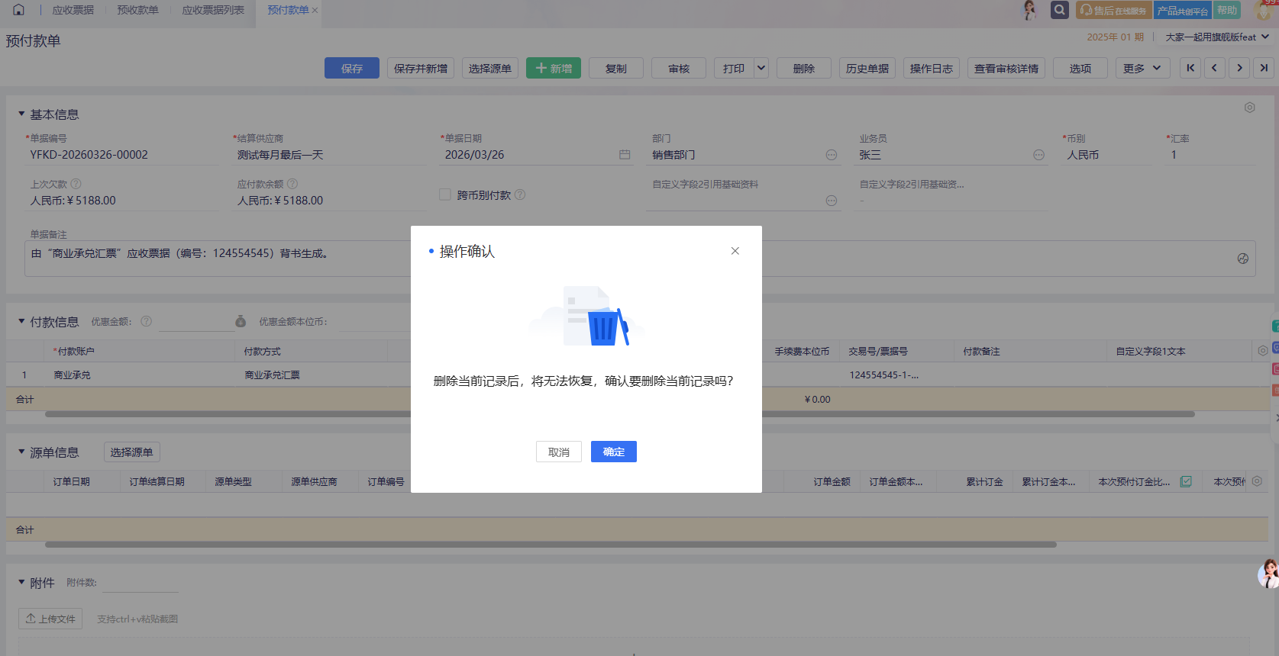
Task: Enable the 跨币别付款 checkbox
Action: [x=445, y=195]
